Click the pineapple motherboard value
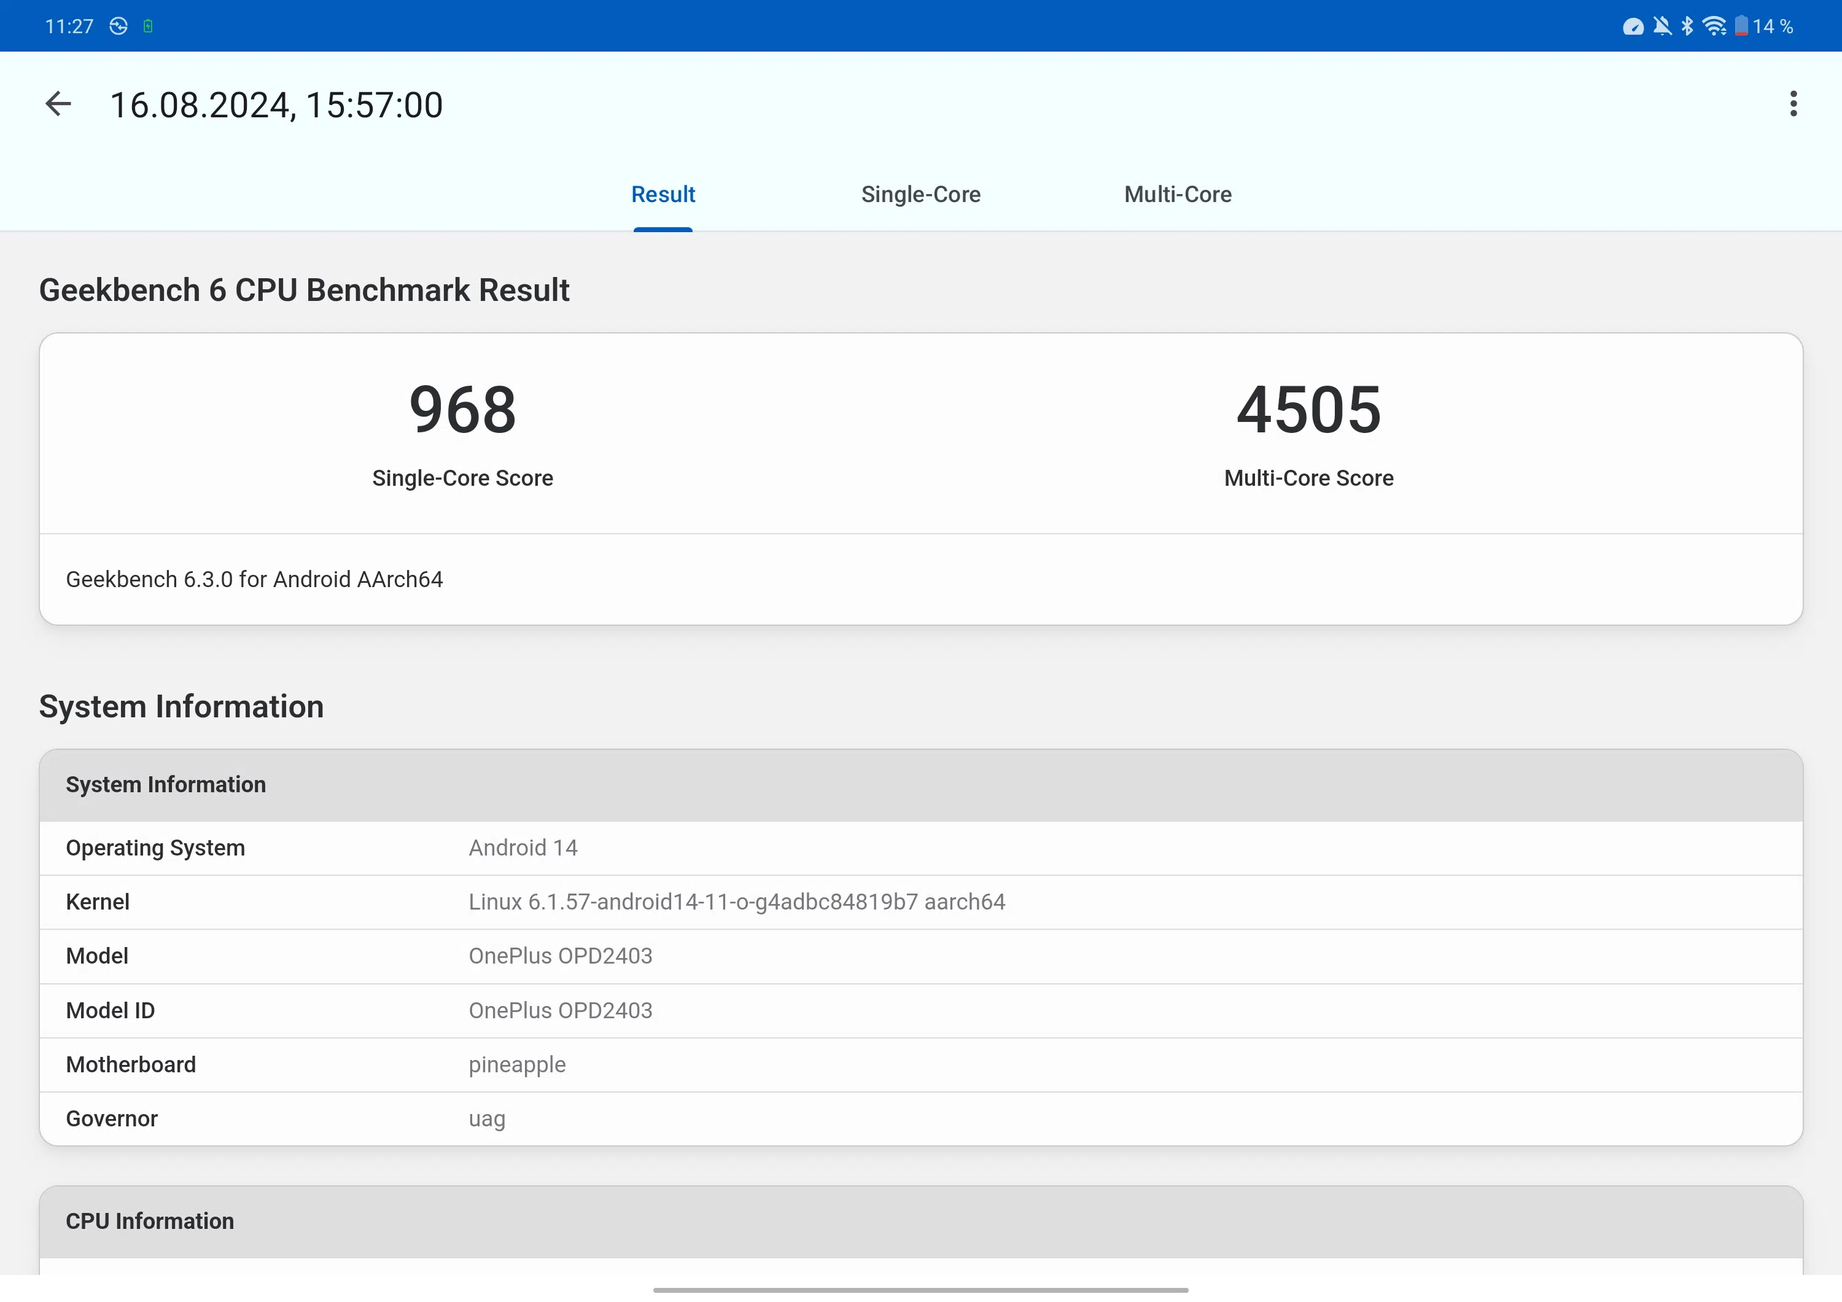 coord(516,1066)
